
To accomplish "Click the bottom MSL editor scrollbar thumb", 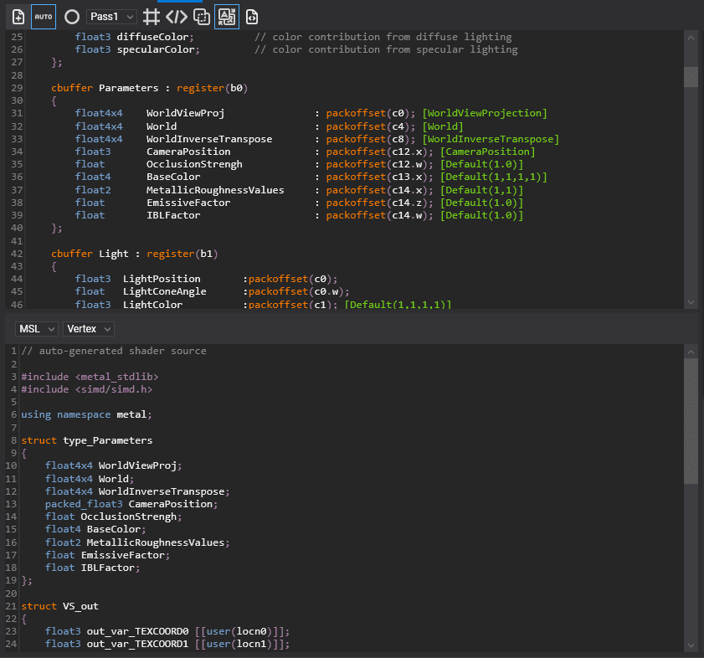I will click(x=691, y=421).
